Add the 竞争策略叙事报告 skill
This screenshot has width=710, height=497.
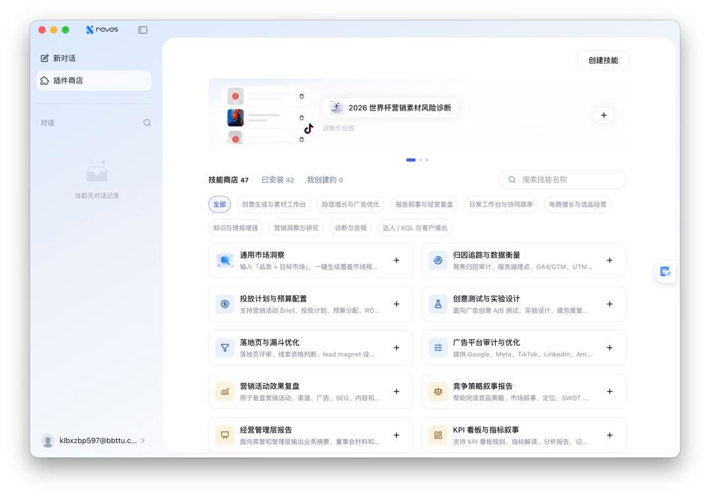pyautogui.click(x=609, y=392)
